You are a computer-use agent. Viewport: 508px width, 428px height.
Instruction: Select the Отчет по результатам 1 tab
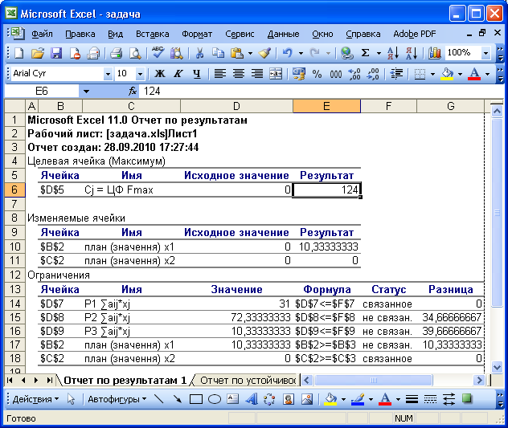point(125,380)
